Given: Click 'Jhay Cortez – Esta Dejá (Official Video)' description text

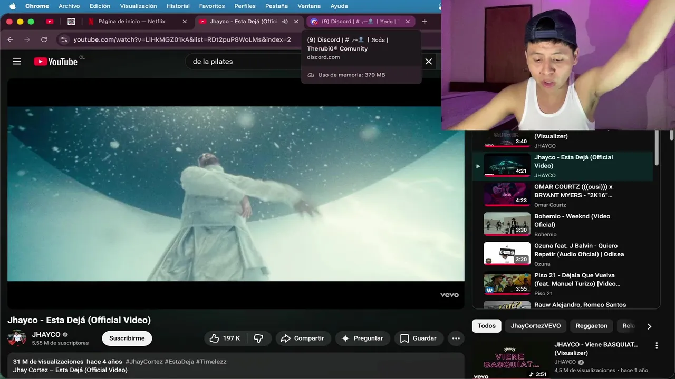Looking at the screenshot, I should tap(70, 370).
